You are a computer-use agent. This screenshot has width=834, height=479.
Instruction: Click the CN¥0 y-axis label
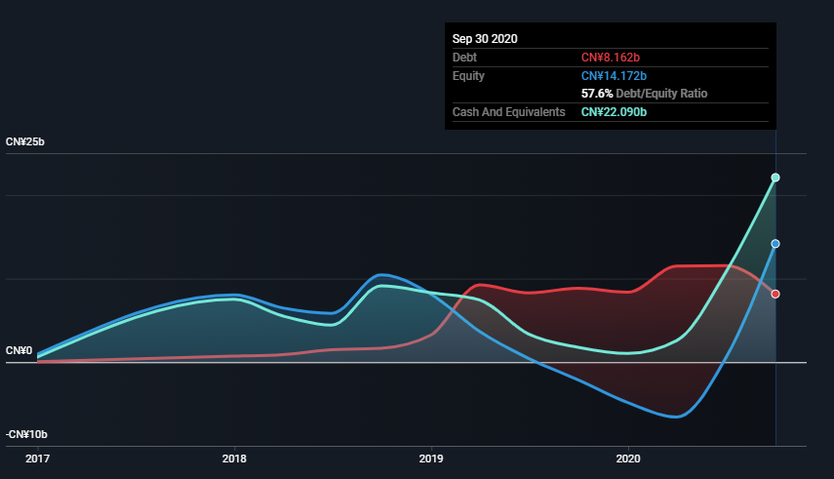click(19, 351)
